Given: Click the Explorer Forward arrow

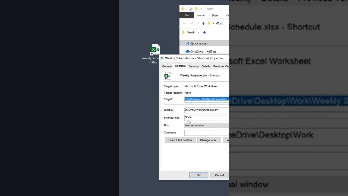Looking at the screenshot, I should coord(192,23).
